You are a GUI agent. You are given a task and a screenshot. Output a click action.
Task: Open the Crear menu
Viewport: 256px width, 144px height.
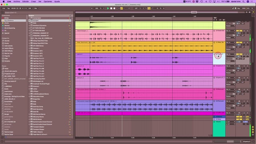[34, 2]
